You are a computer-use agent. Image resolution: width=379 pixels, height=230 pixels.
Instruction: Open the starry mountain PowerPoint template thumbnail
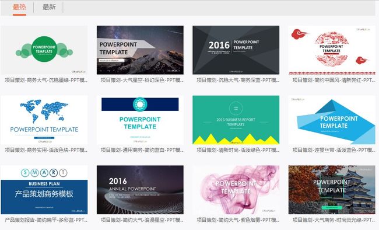pos(140,50)
